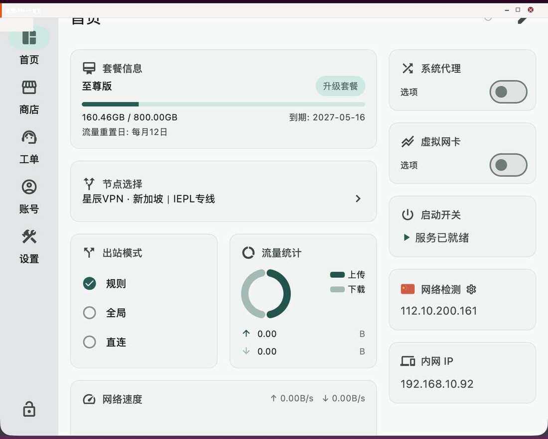Open 网络检测 gear settings icon

click(x=471, y=289)
